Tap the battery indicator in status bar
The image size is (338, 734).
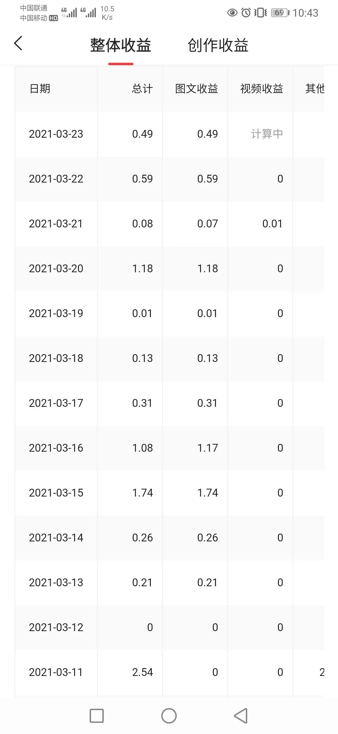tap(280, 13)
